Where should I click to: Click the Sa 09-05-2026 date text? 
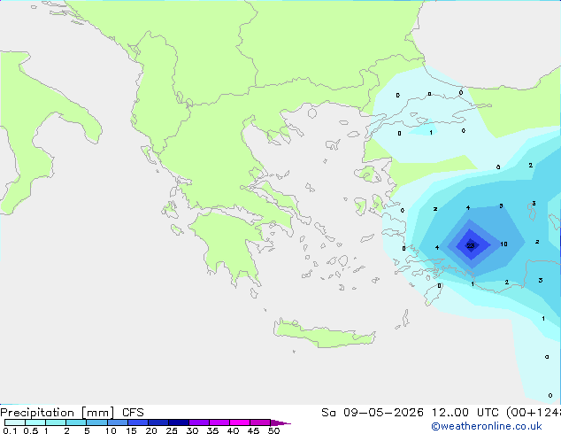[373, 413]
